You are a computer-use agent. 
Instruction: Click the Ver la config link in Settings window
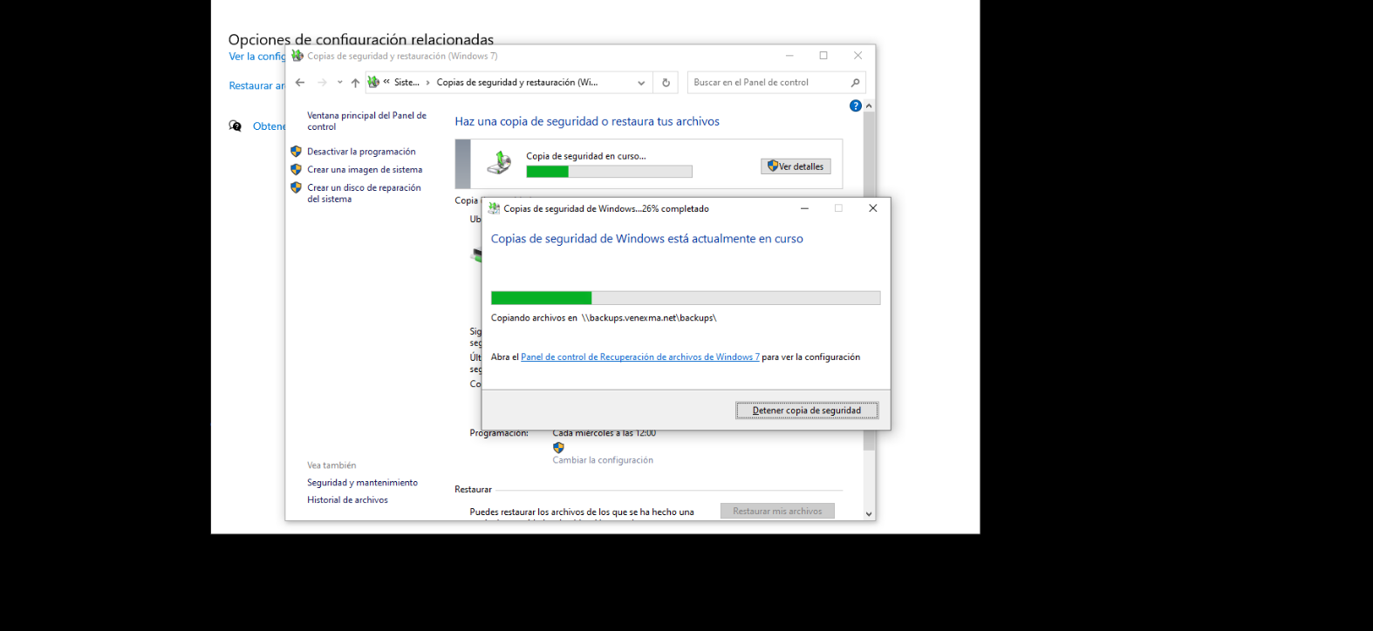pos(256,57)
